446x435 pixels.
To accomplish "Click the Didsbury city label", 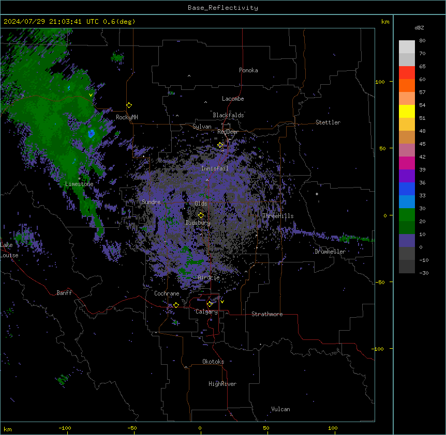I will (198, 223).
